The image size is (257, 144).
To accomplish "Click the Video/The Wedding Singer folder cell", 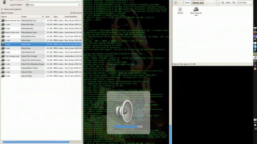I will [x=33, y=64].
